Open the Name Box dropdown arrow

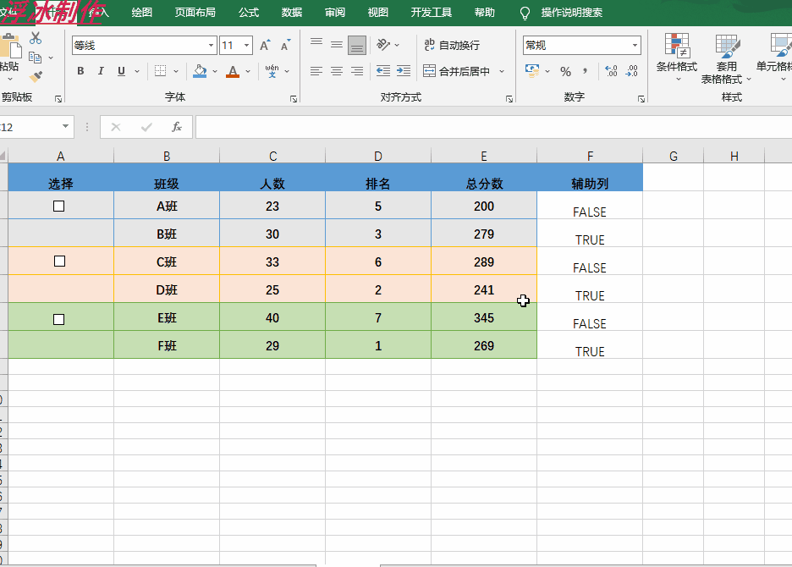click(x=66, y=126)
